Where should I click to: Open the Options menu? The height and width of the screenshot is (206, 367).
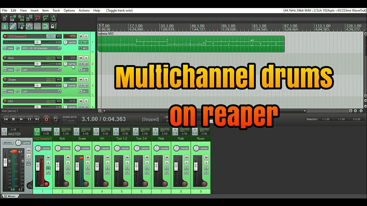point(69,10)
